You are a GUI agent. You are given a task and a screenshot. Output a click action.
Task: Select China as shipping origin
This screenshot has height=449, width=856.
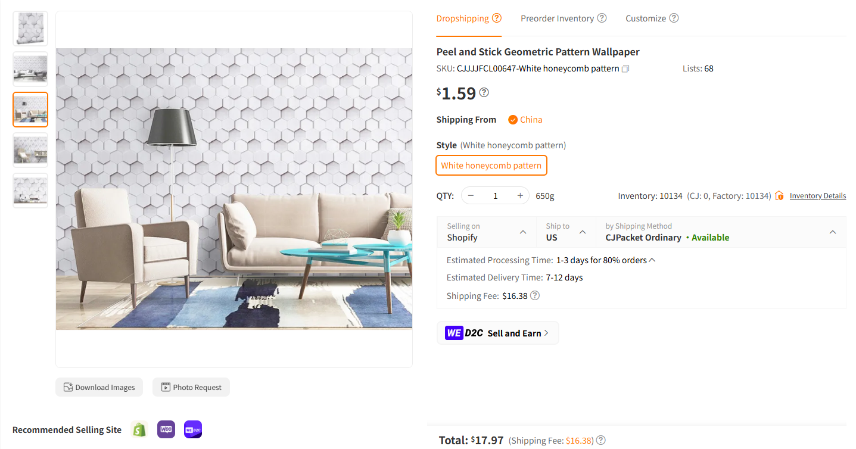click(525, 120)
